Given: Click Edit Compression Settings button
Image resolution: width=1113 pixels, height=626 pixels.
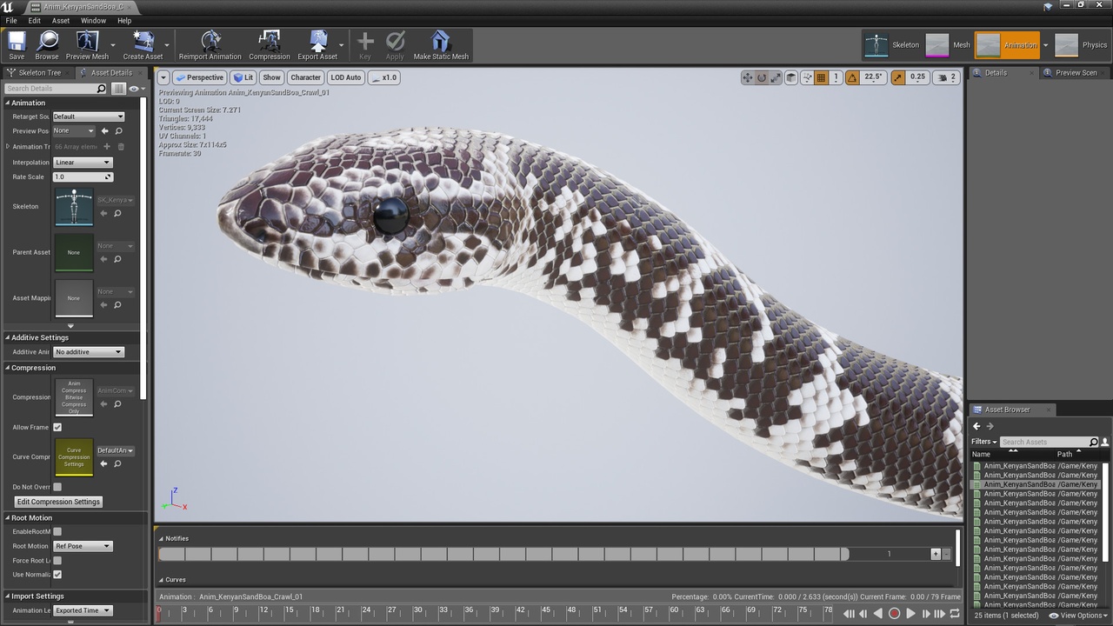Looking at the screenshot, I should tap(59, 502).
